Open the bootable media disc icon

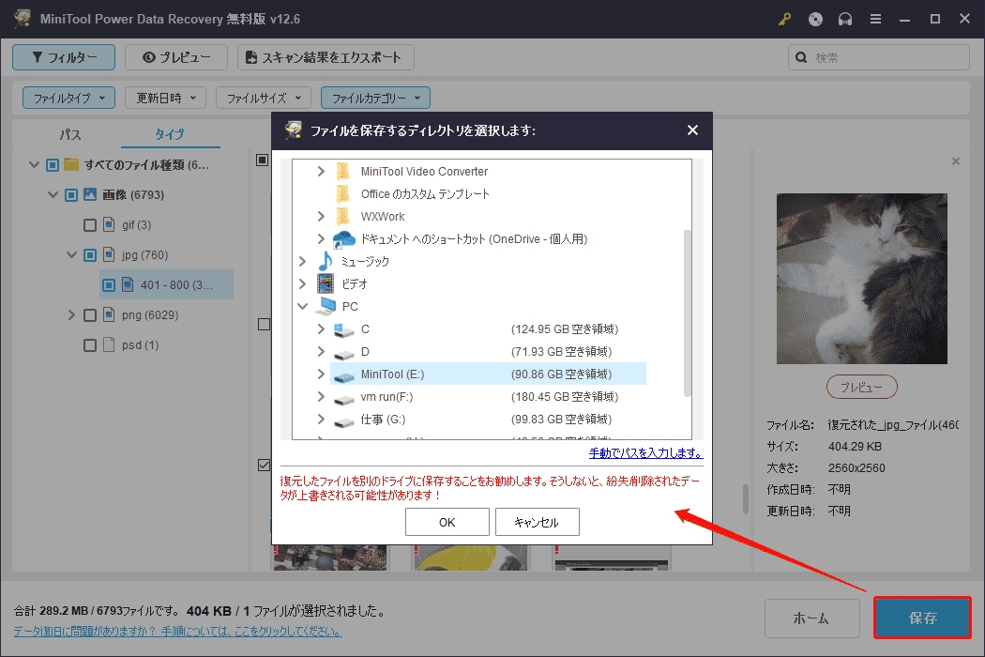(x=814, y=18)
